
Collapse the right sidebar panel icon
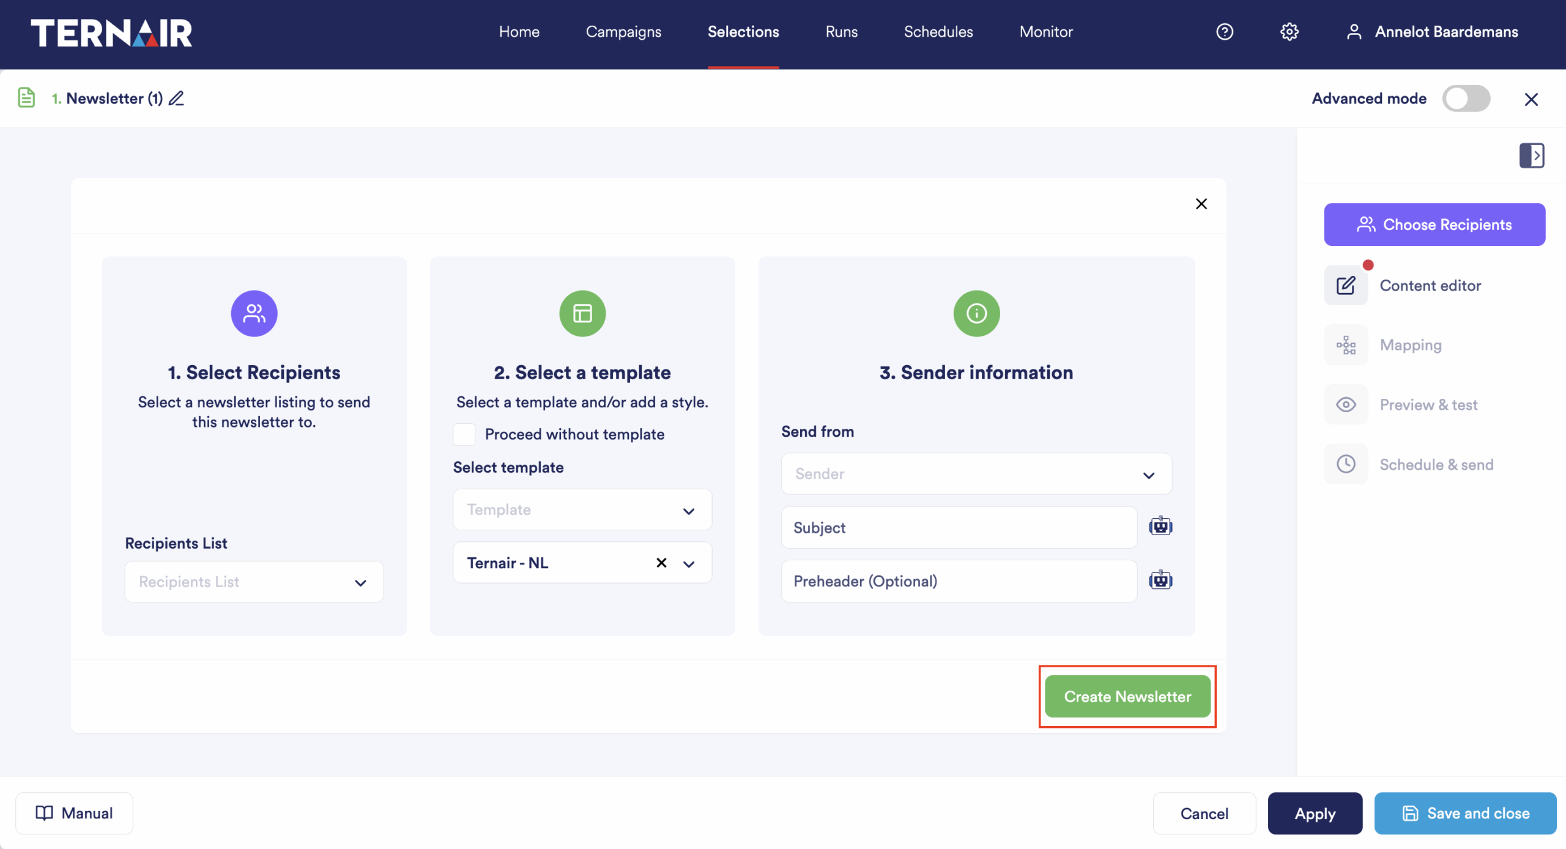(1532, 155)
